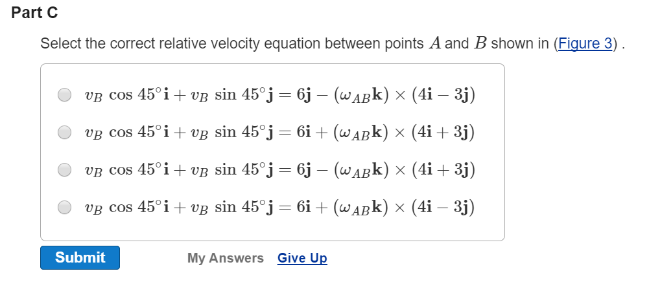
Task: Select the second option with 6i + and (4i + 3j)
Action: coord(64,133)
